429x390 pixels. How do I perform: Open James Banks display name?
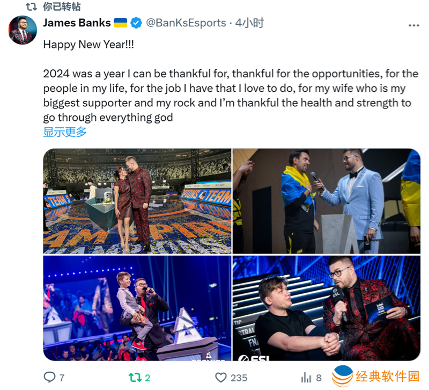click(77, 23)
